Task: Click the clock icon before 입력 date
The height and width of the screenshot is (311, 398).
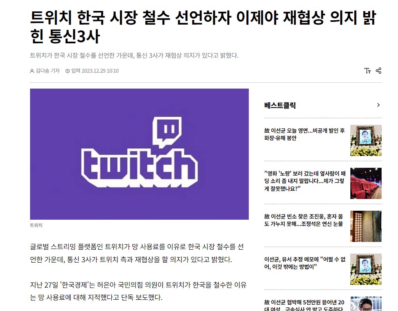Action: 68,71
